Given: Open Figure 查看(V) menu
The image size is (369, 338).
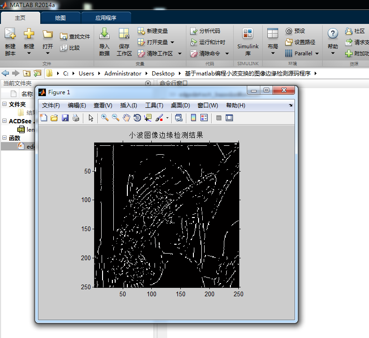Looking at the screenshot, I should (x=103, y=105).
